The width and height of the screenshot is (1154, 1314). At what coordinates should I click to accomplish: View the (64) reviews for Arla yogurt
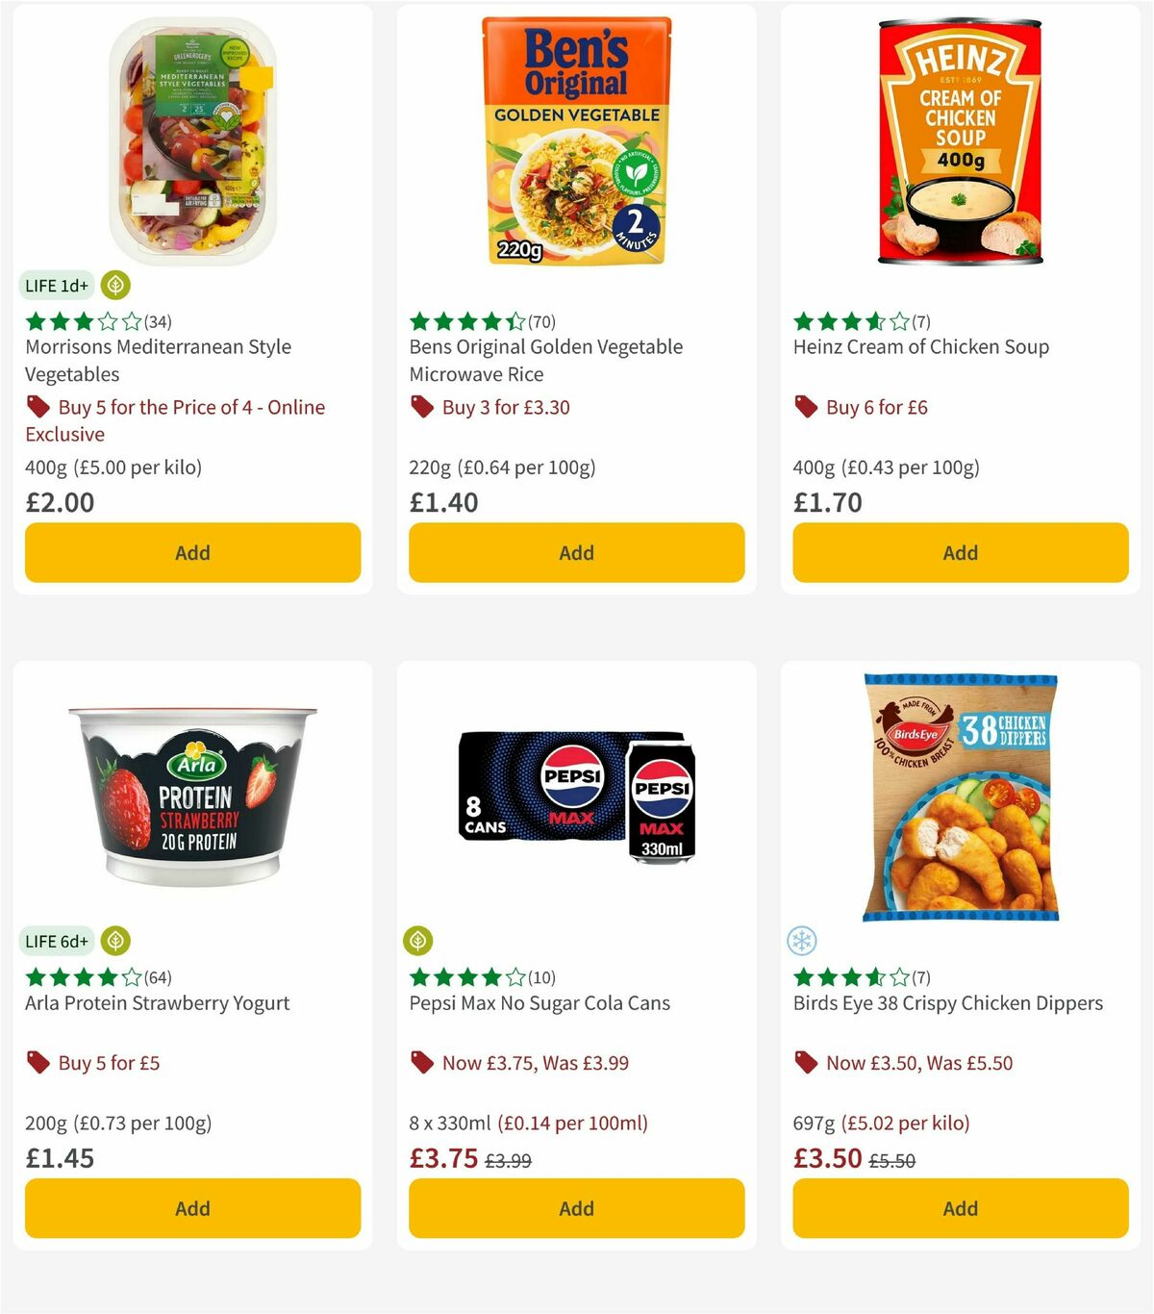click(x=160, y=977)
